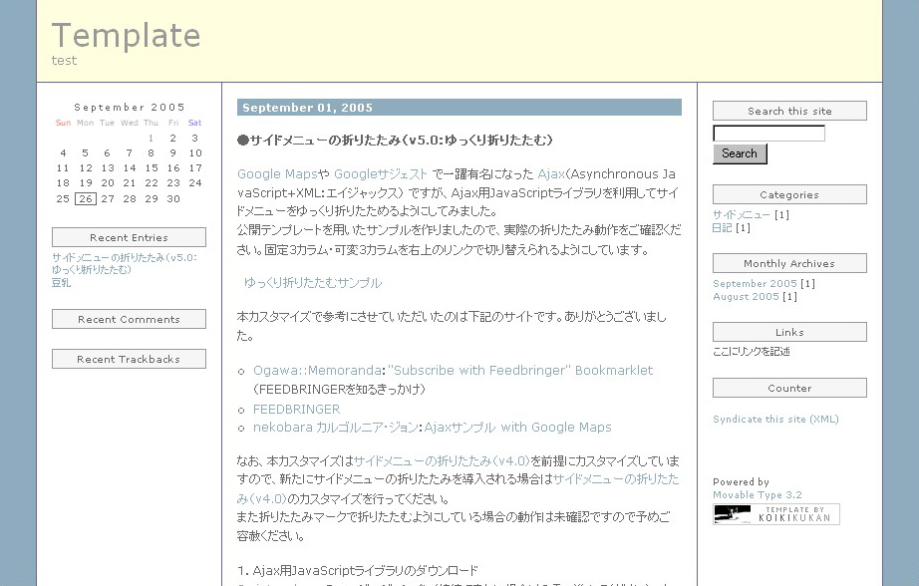Select the August 2005 archive link
This screenshot has width=919, height=586.
pyautogui.click(x=746, y=297)
